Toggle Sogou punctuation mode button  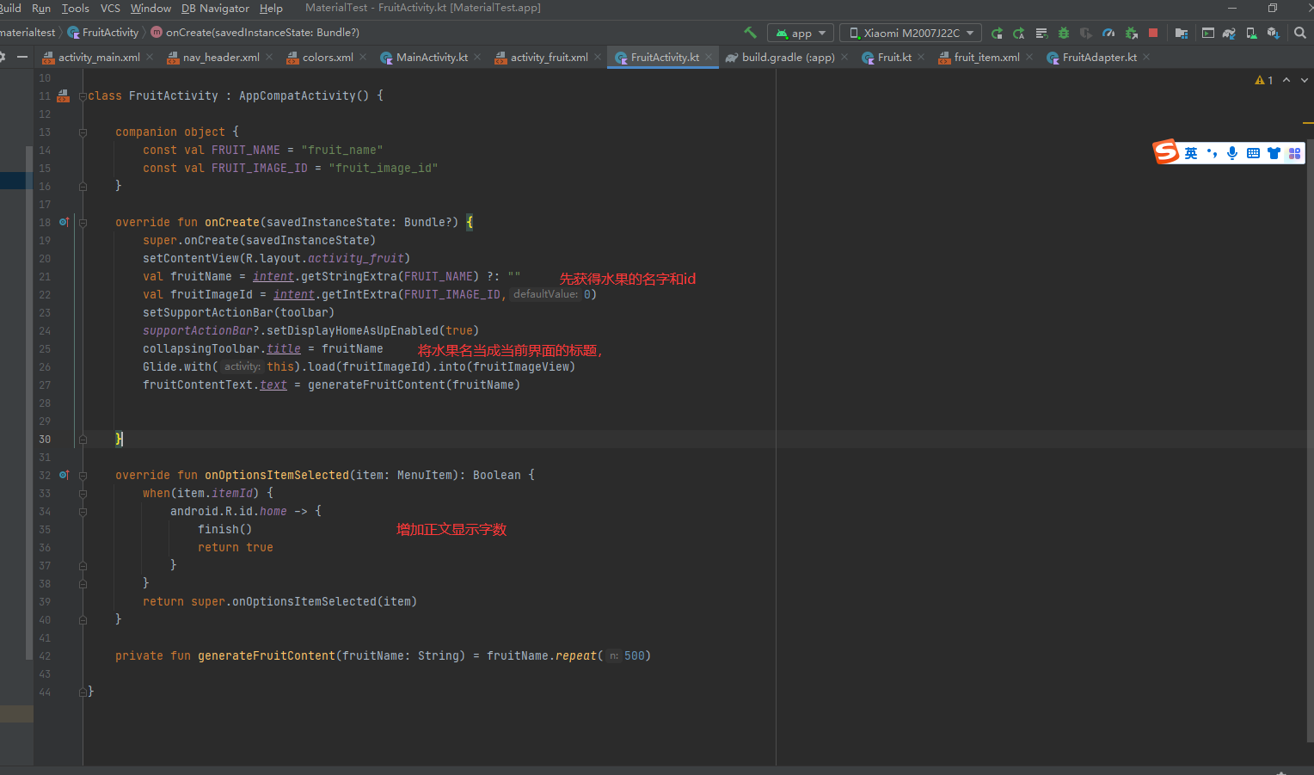click(x=1212, y=153)
